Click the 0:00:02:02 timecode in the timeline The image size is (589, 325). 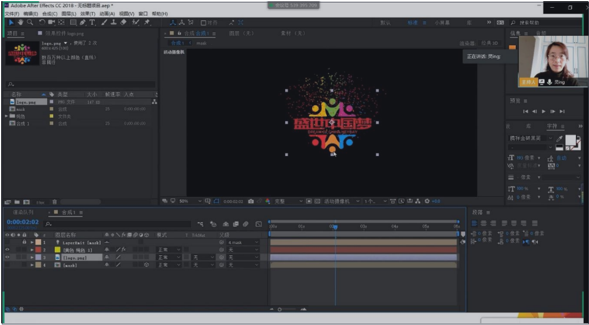coord(23,221)
